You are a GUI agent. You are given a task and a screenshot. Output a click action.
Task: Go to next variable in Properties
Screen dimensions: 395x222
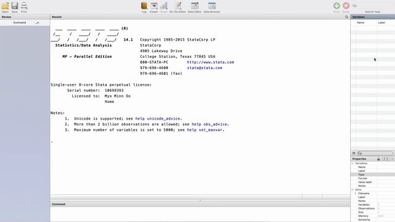(x=388, y=159)
